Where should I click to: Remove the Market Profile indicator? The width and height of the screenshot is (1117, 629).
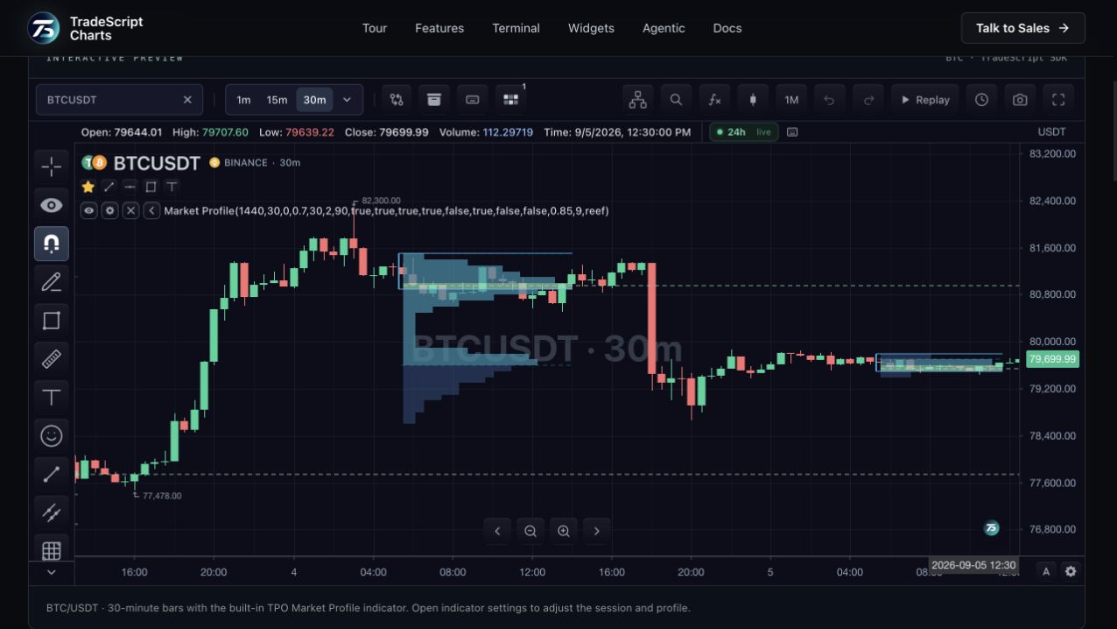(130, 211)
